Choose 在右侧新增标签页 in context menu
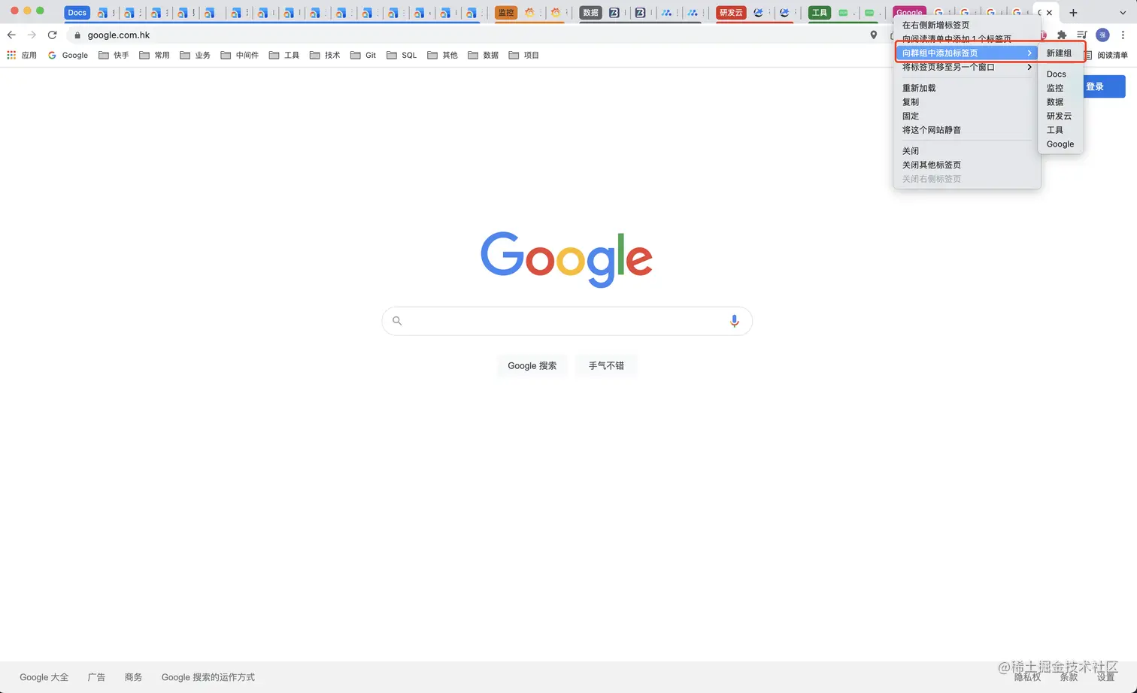This screenshot has width=1137, height=693. click(x=967, y=25)
